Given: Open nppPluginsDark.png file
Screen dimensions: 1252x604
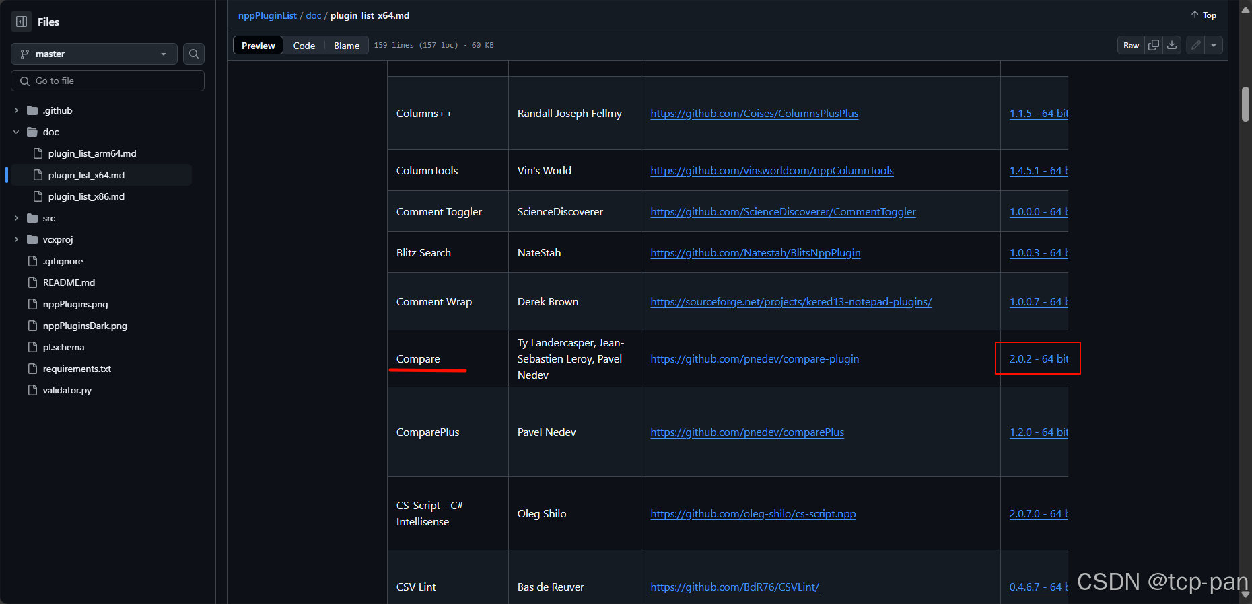Looking at the screenshot, I should pyautogui.click(x=85, y=326).
